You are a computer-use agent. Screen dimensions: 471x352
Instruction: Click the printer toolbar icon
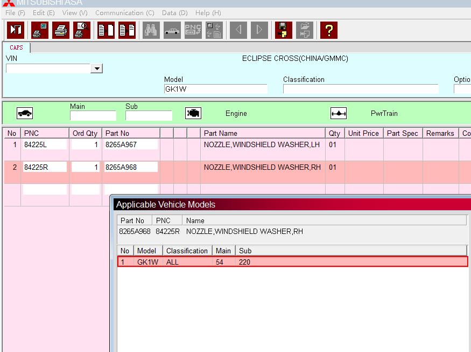point(61,30)
